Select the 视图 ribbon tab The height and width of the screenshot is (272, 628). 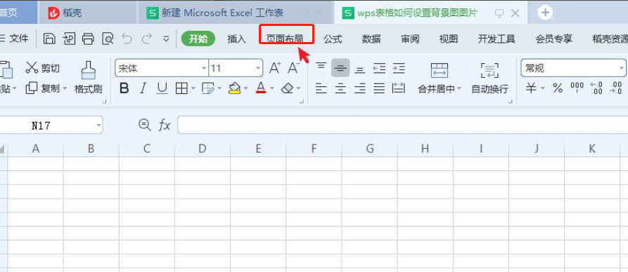click(x=449, y=39)
